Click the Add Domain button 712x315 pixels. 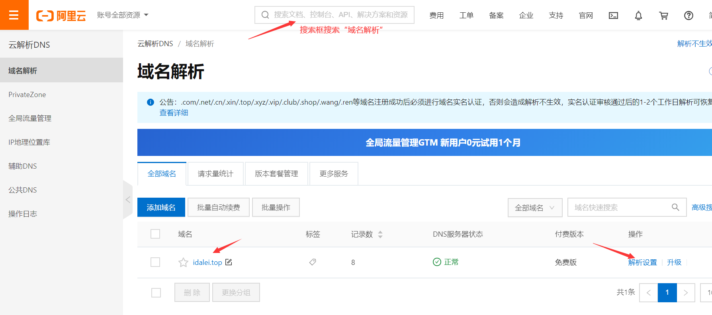click(161, 207)
